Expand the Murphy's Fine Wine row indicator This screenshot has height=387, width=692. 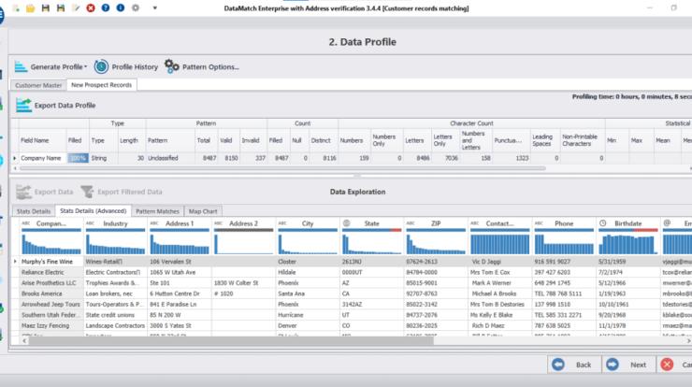point(15,262)
